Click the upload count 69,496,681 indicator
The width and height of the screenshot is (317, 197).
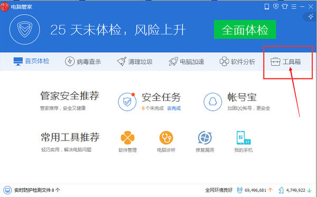point(255,190)
